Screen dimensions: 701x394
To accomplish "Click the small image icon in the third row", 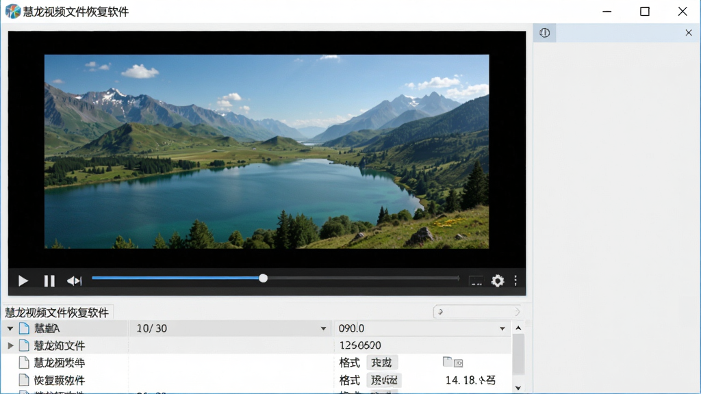I will tap(458, 363).
